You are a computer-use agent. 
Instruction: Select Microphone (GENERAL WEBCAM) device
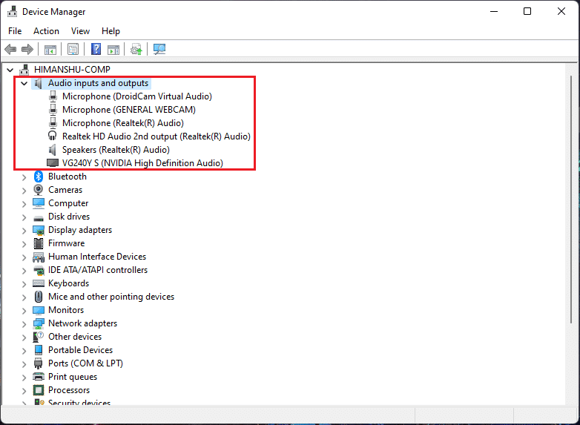pyautogui.click(x=129, y=110)
